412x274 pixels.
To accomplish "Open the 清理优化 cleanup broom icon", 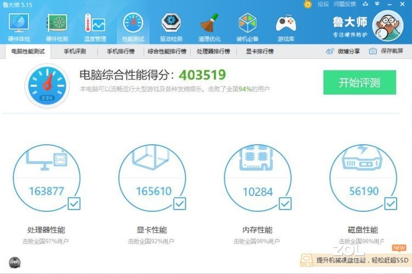I will (x=209, y=28).
